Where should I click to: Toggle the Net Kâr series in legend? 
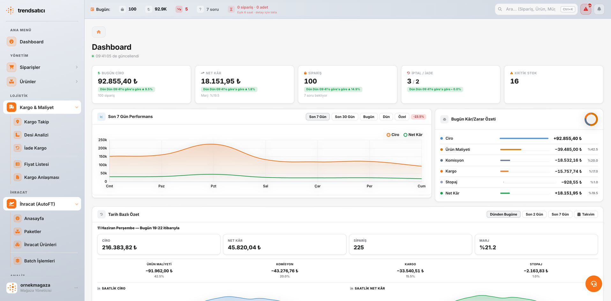coord(413,135)
